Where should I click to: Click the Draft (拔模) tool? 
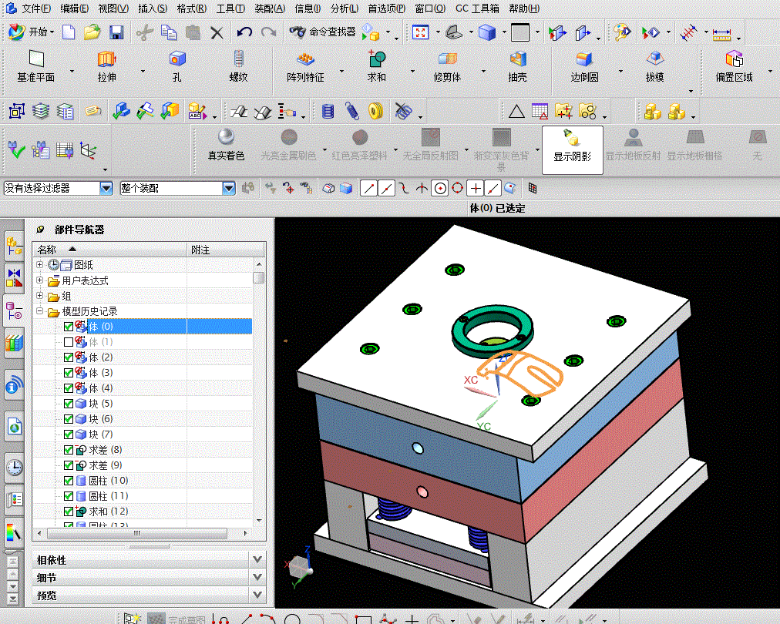(654, 65)
